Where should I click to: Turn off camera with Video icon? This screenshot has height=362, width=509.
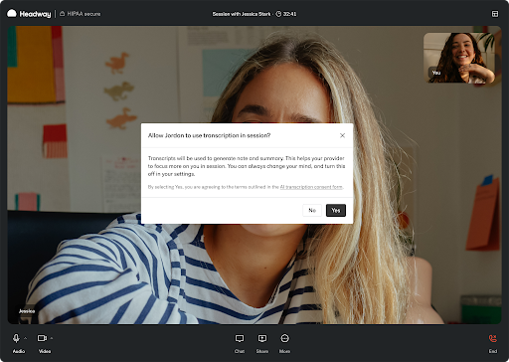coord(42,338)
